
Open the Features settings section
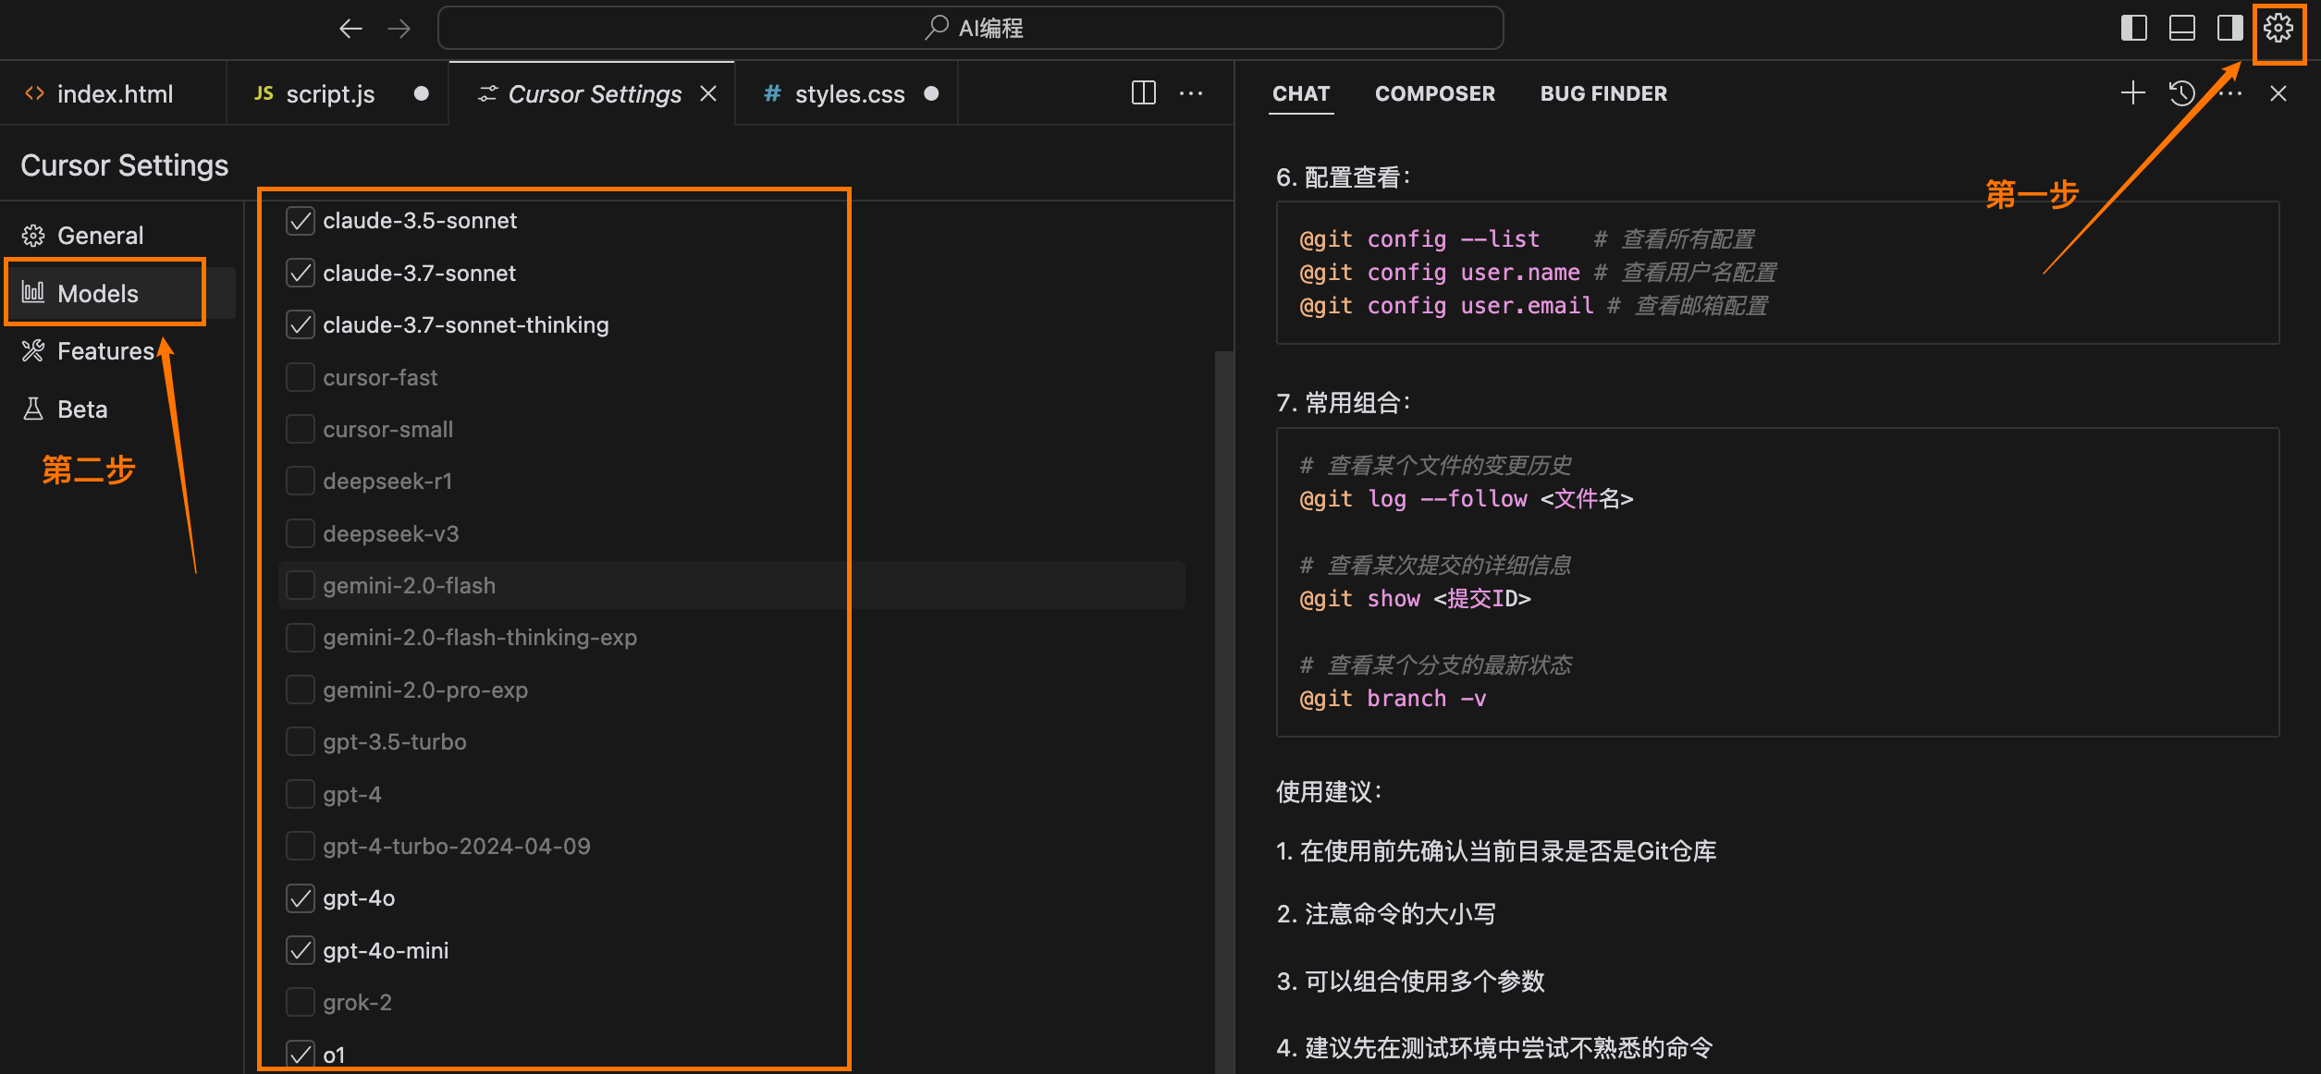click(105, 351)
